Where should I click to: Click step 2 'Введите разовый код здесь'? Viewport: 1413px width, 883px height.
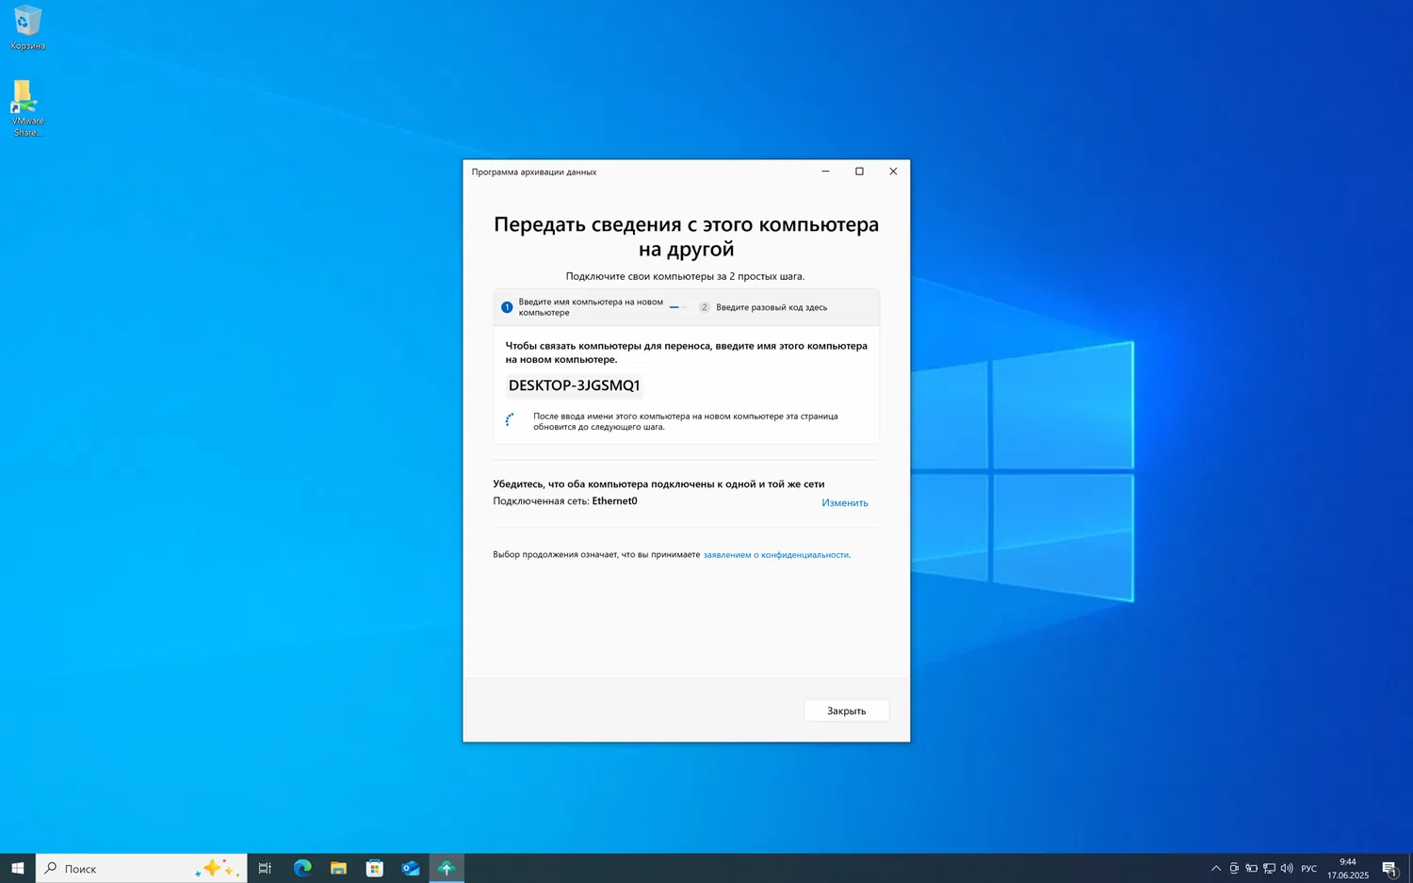763,307
